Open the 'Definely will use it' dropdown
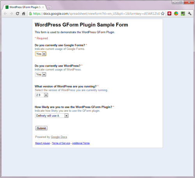The image size is (195, 178). pos(52,116)
